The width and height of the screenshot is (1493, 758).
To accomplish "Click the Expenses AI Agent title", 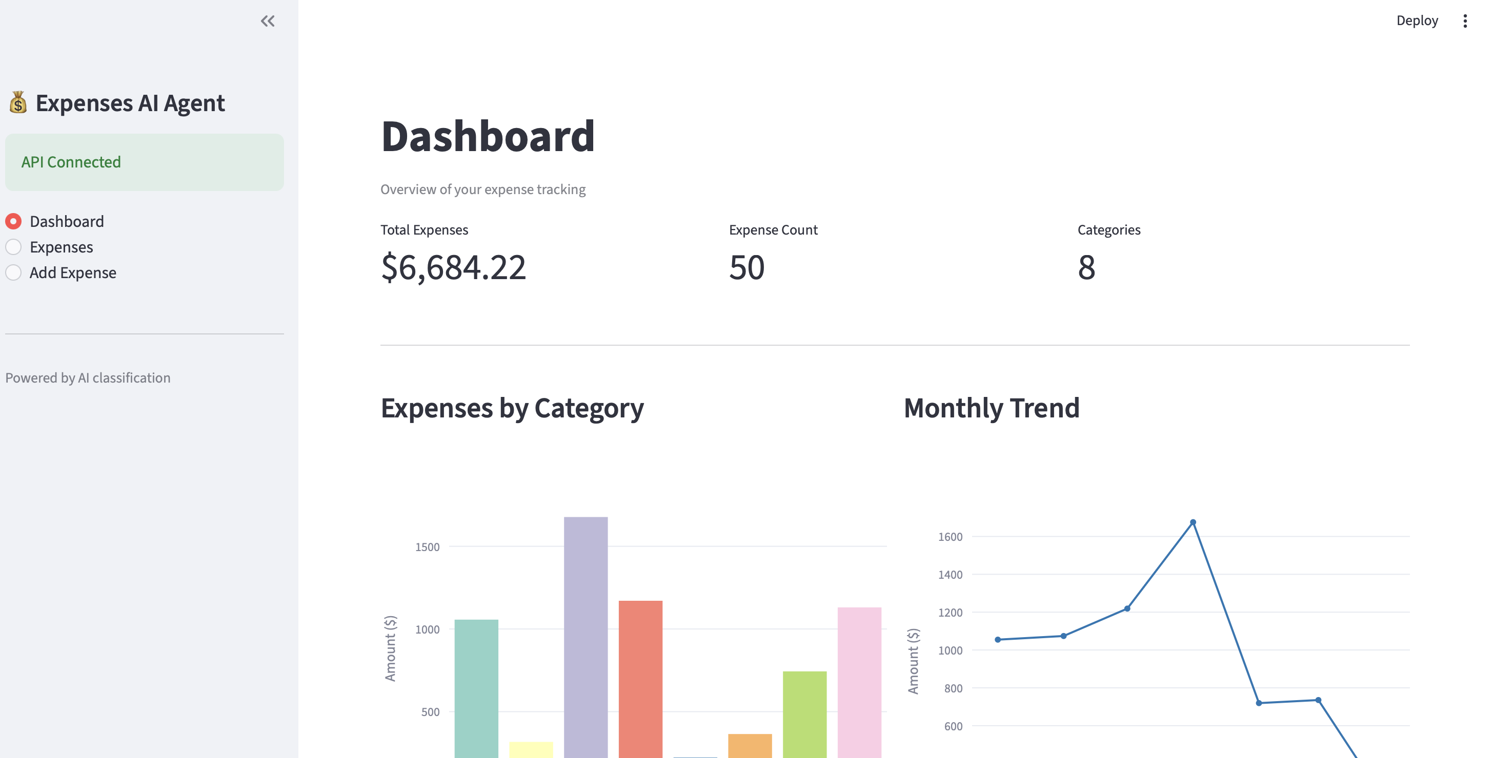I will (x=130, y=103).
